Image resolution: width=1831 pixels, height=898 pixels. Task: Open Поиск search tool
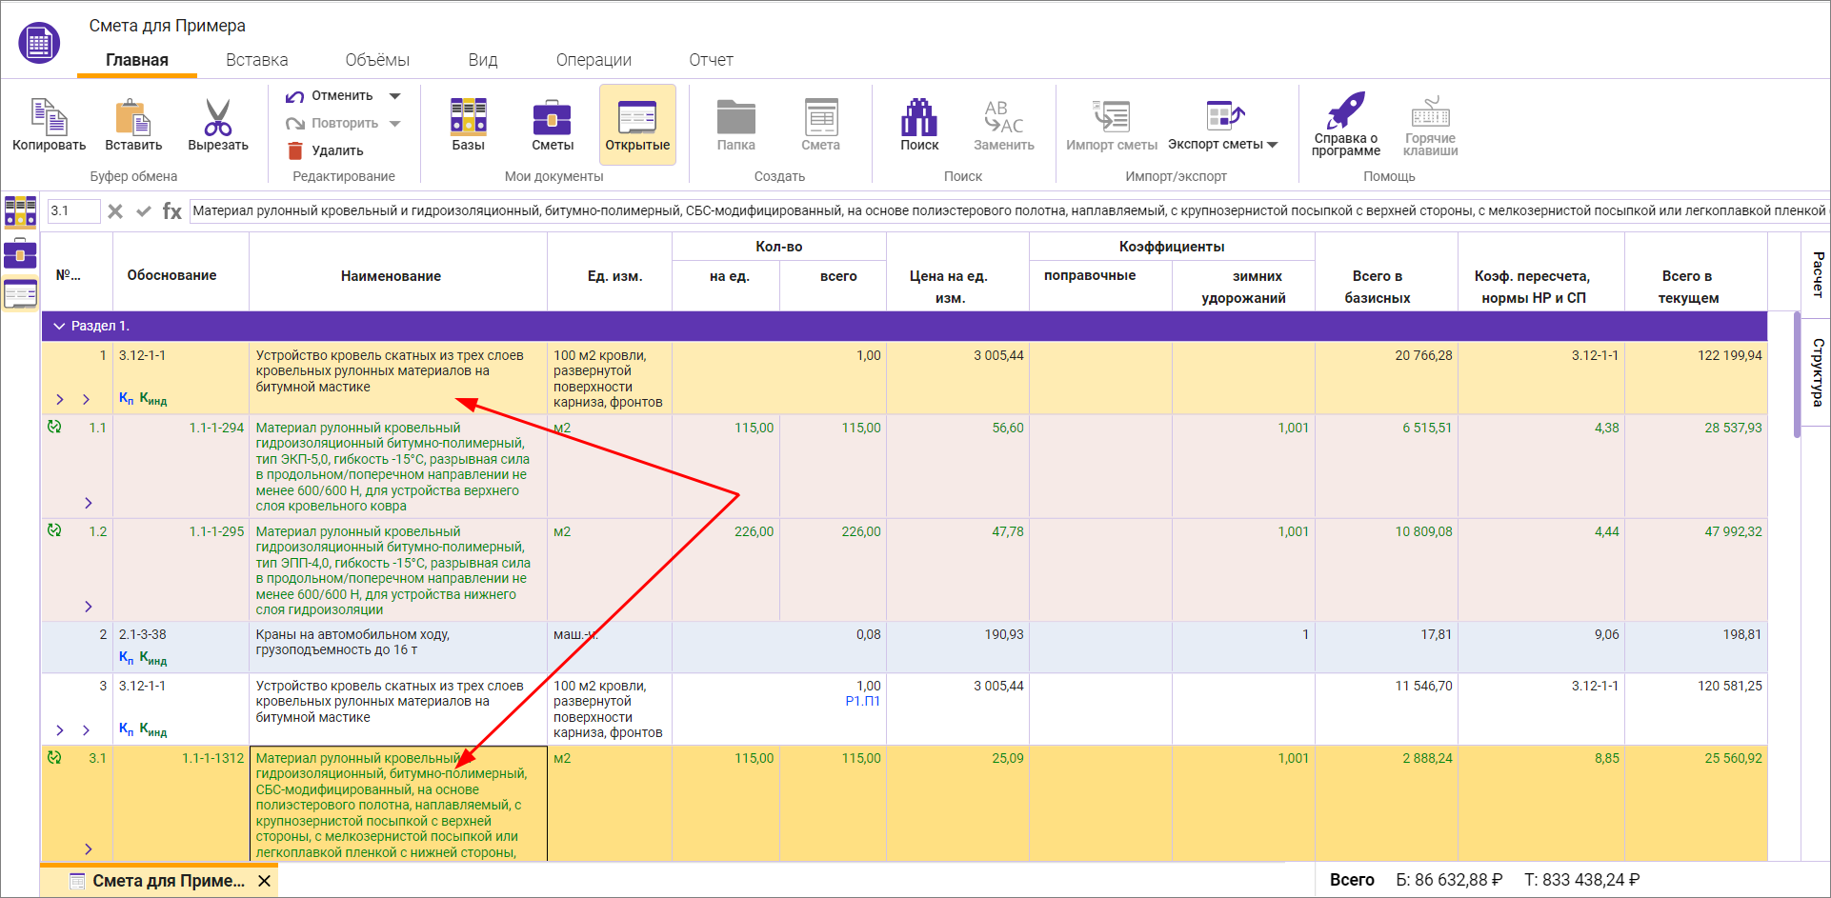tap(919, 116)
